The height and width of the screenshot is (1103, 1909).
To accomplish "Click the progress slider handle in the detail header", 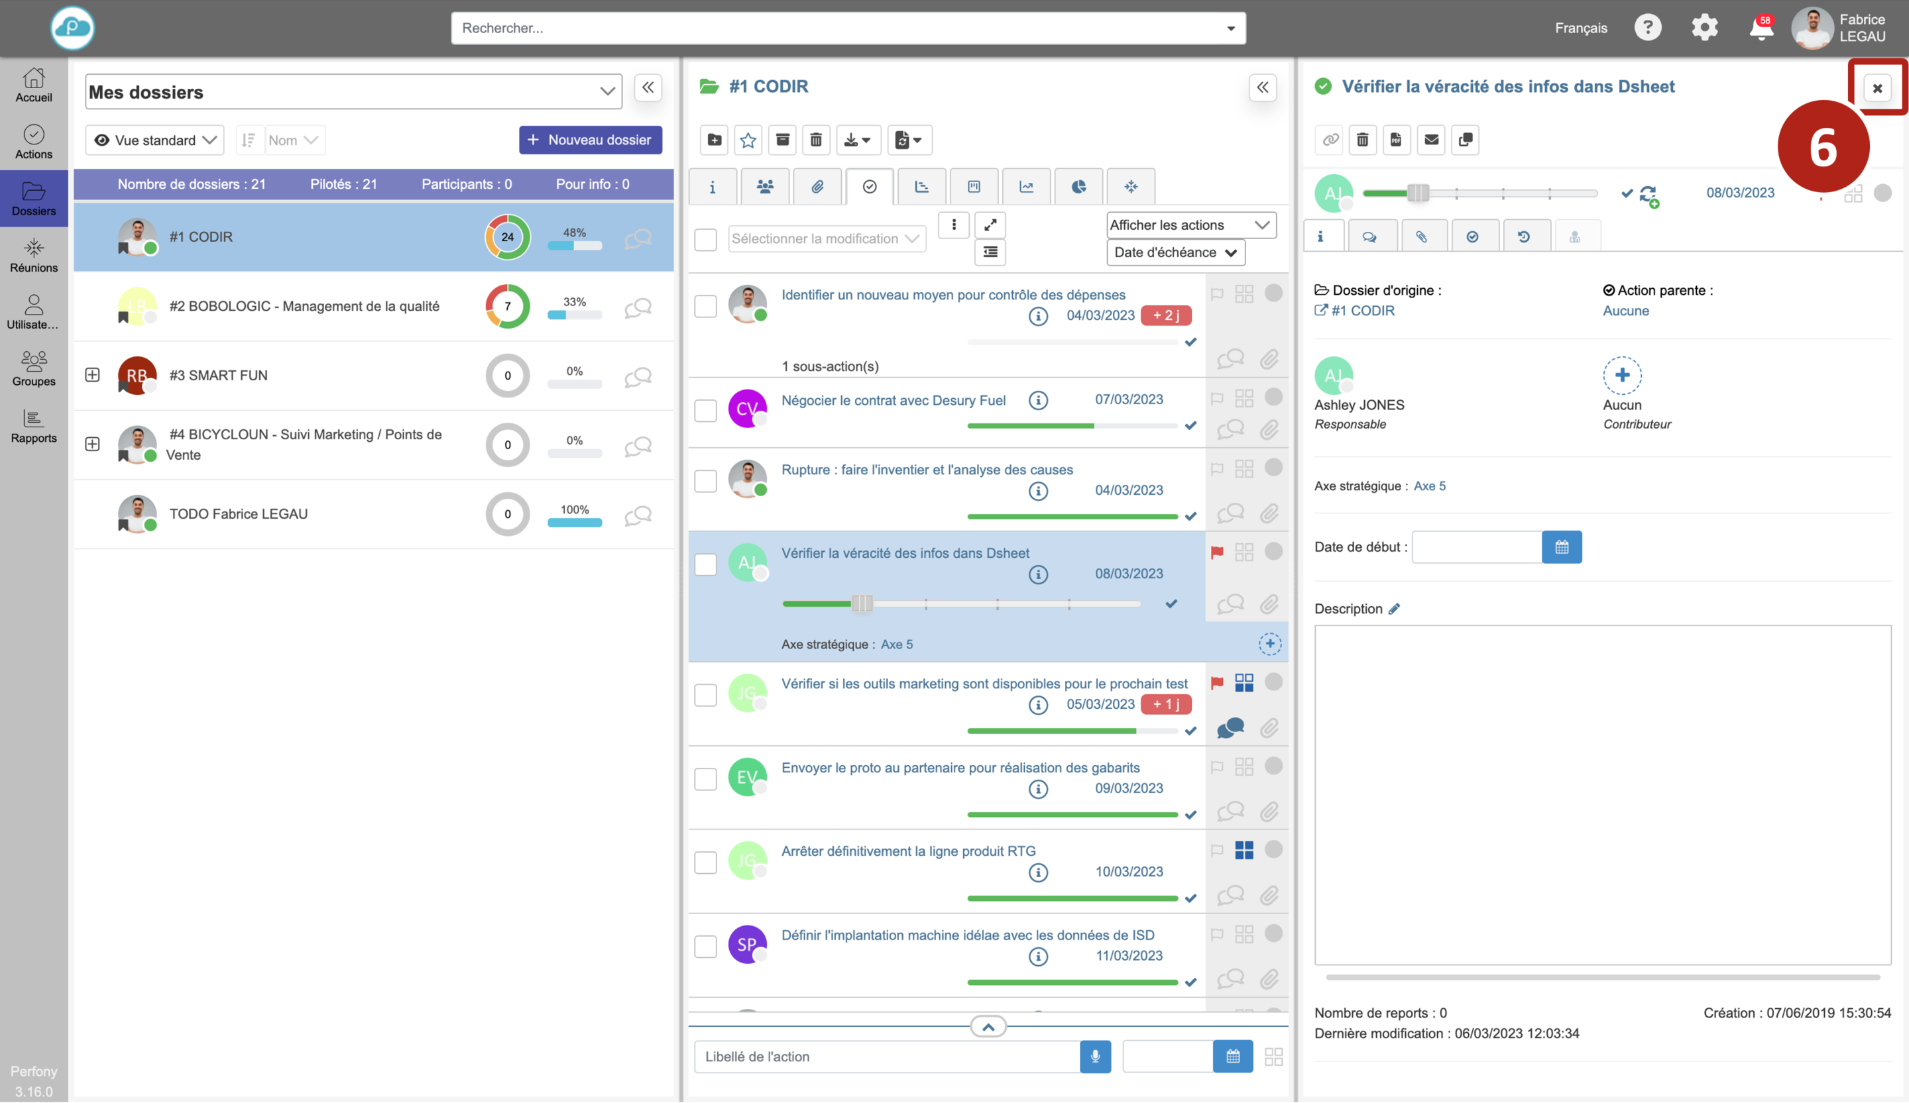I will click(1417, 193).
